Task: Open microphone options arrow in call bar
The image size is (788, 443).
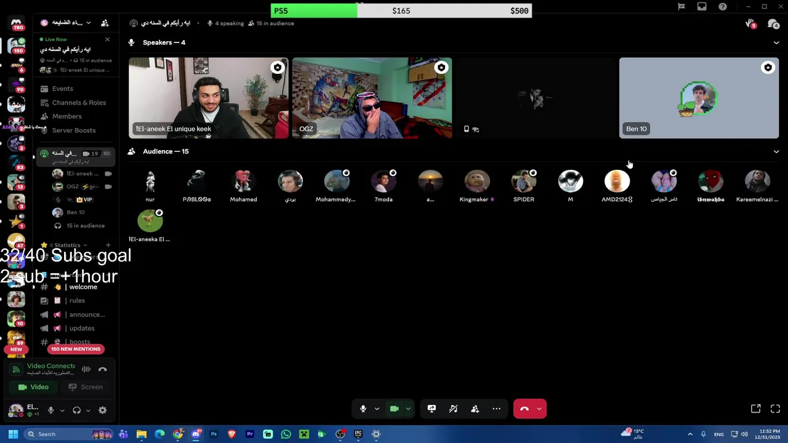Action: (377, 409)
